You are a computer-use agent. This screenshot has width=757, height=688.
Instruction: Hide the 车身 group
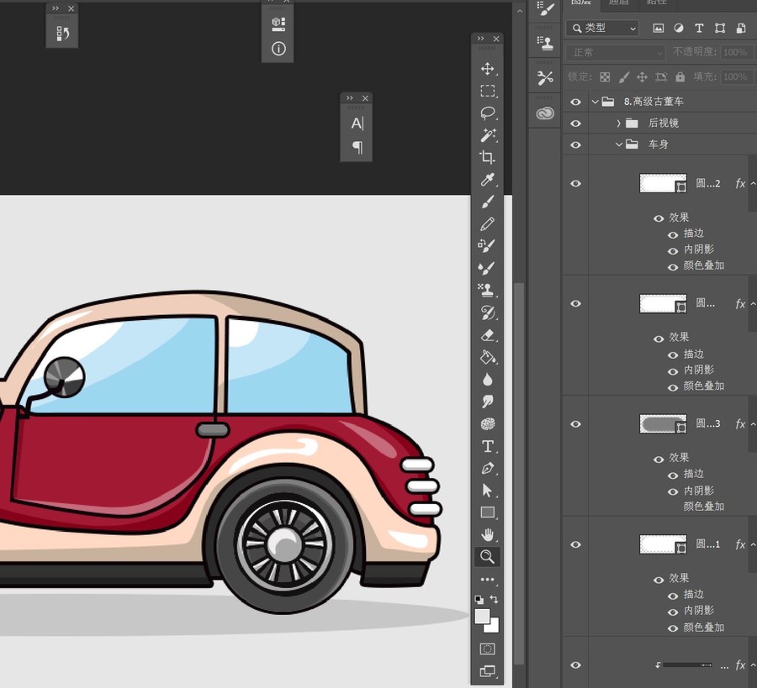pos(575,144)
